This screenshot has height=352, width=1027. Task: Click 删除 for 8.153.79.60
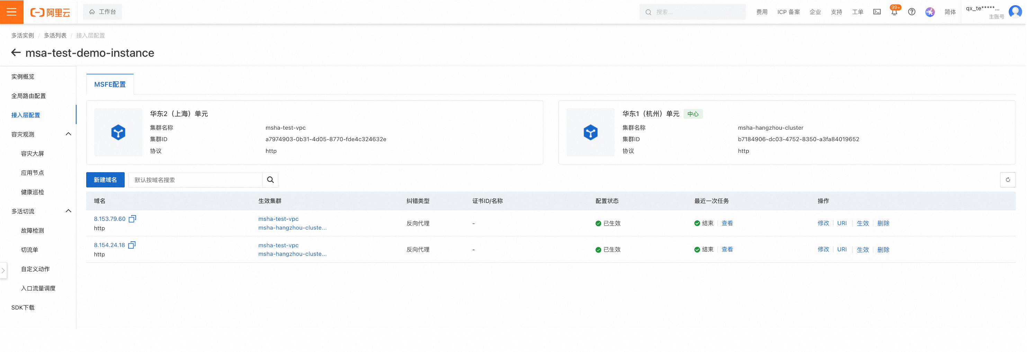883,223
